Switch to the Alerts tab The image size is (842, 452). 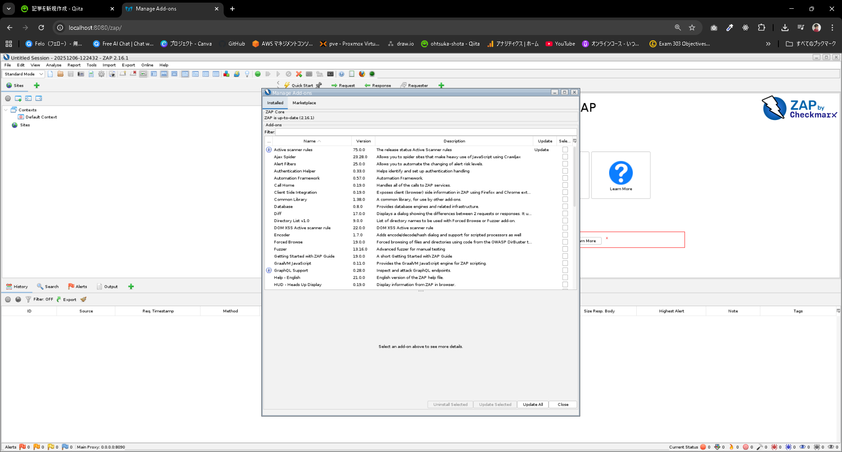coord(78,286)
